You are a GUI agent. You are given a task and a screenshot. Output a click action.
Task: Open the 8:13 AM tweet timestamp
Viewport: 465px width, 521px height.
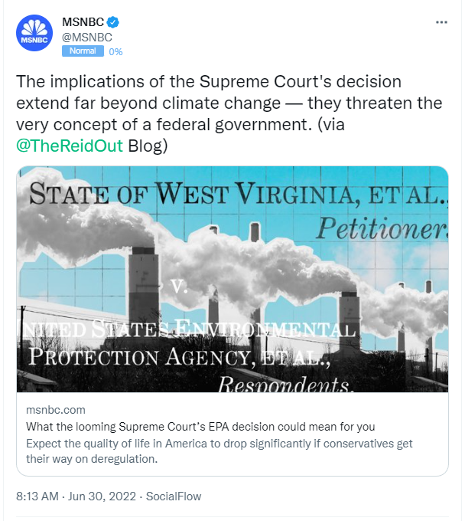(37, 496)
